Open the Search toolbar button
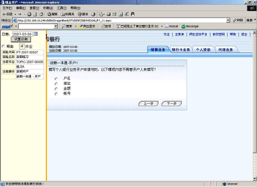 52,14
